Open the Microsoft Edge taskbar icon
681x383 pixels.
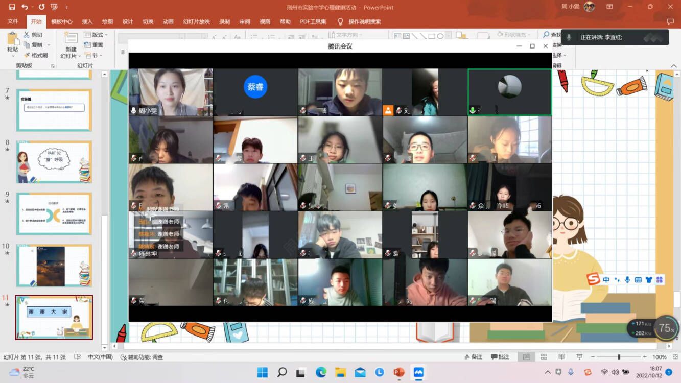point(321,372)
